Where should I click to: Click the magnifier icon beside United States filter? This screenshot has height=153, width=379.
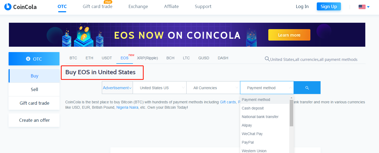[267, 59]
